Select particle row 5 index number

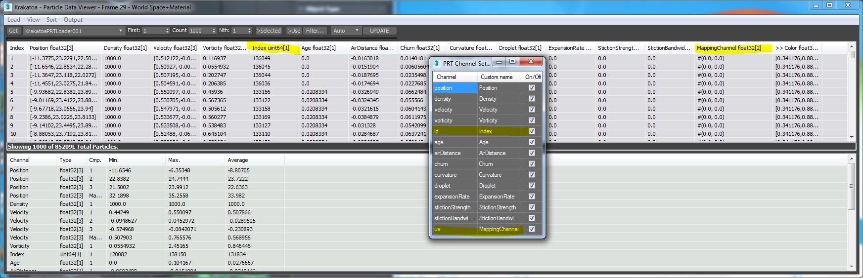point(12,92)
